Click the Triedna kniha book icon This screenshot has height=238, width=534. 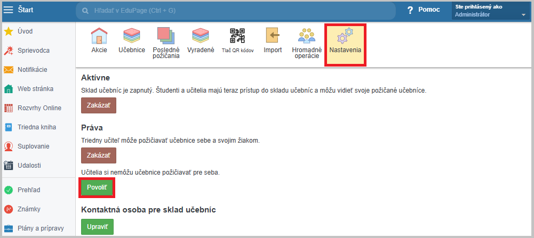pyautogui.click(x=9, y=127)
